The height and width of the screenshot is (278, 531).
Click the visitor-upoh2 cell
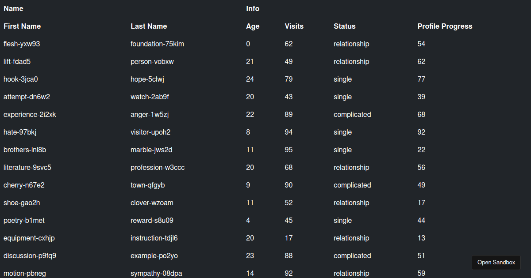tap(150, 132)
